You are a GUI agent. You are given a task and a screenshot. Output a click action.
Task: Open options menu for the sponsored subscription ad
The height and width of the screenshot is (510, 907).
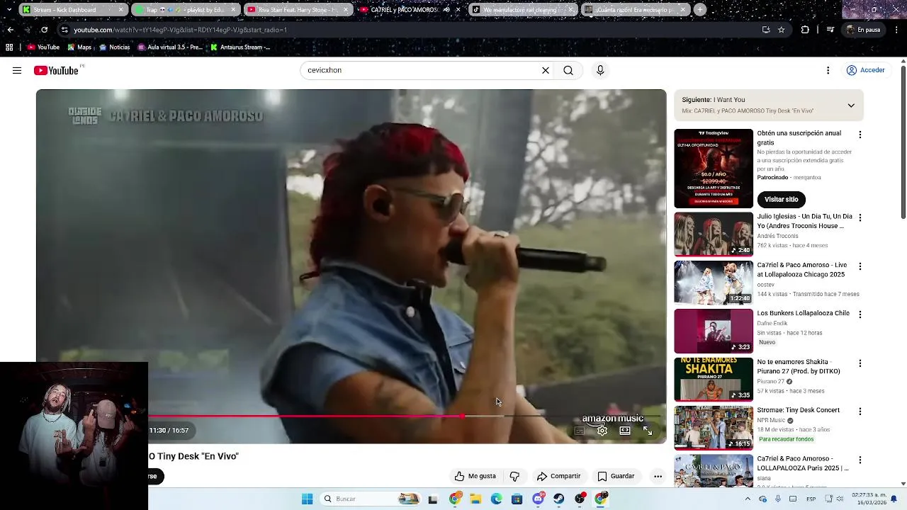[860, 134]
